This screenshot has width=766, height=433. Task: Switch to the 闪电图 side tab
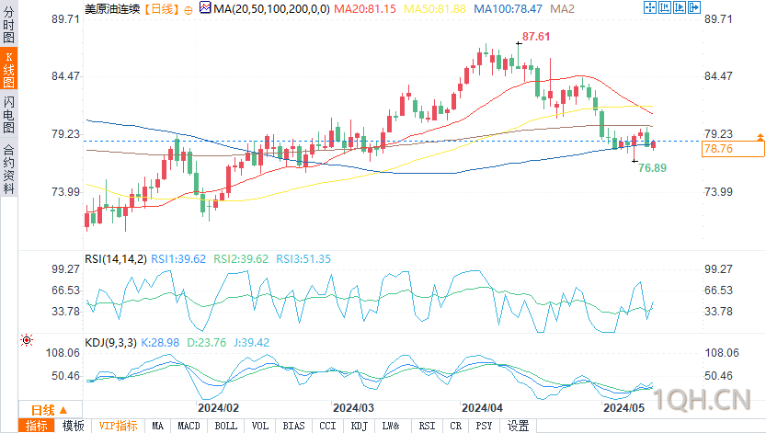[x=9, y=115]
